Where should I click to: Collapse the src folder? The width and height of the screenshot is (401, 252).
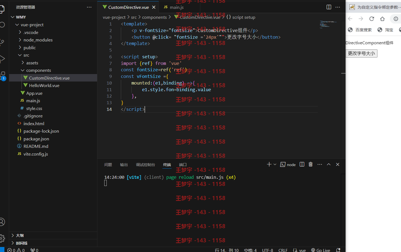tap(53, 55)
